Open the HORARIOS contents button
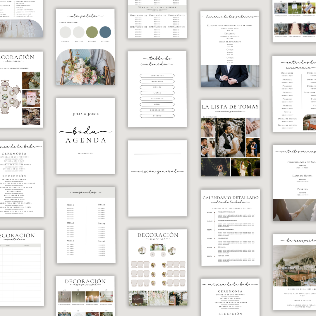Image resolution: width=316 pixels, height=316 pixels. 157,81
